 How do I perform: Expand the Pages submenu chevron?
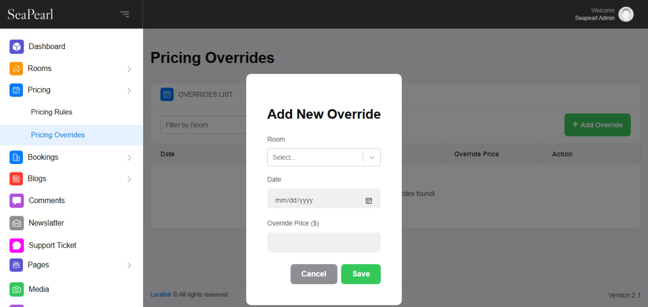tap(129, 266)
